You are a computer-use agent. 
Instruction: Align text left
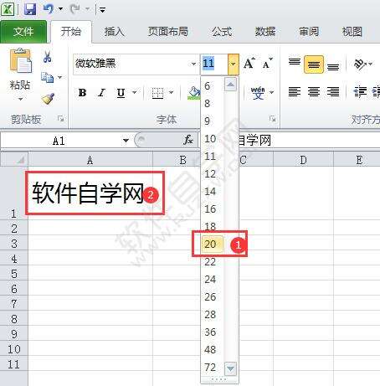coord(295,92)
